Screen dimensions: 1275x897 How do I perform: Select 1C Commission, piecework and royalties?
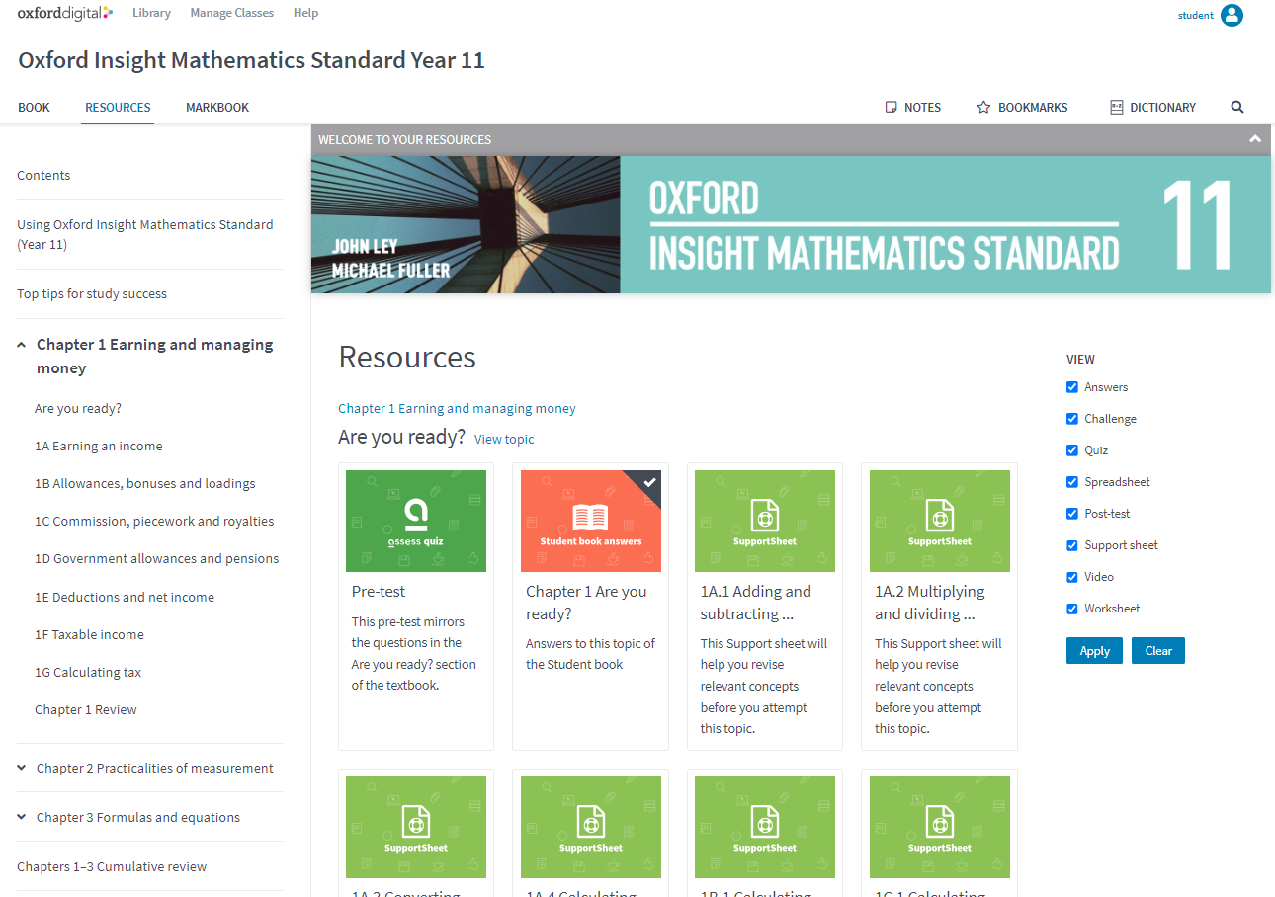click(154, 521)
